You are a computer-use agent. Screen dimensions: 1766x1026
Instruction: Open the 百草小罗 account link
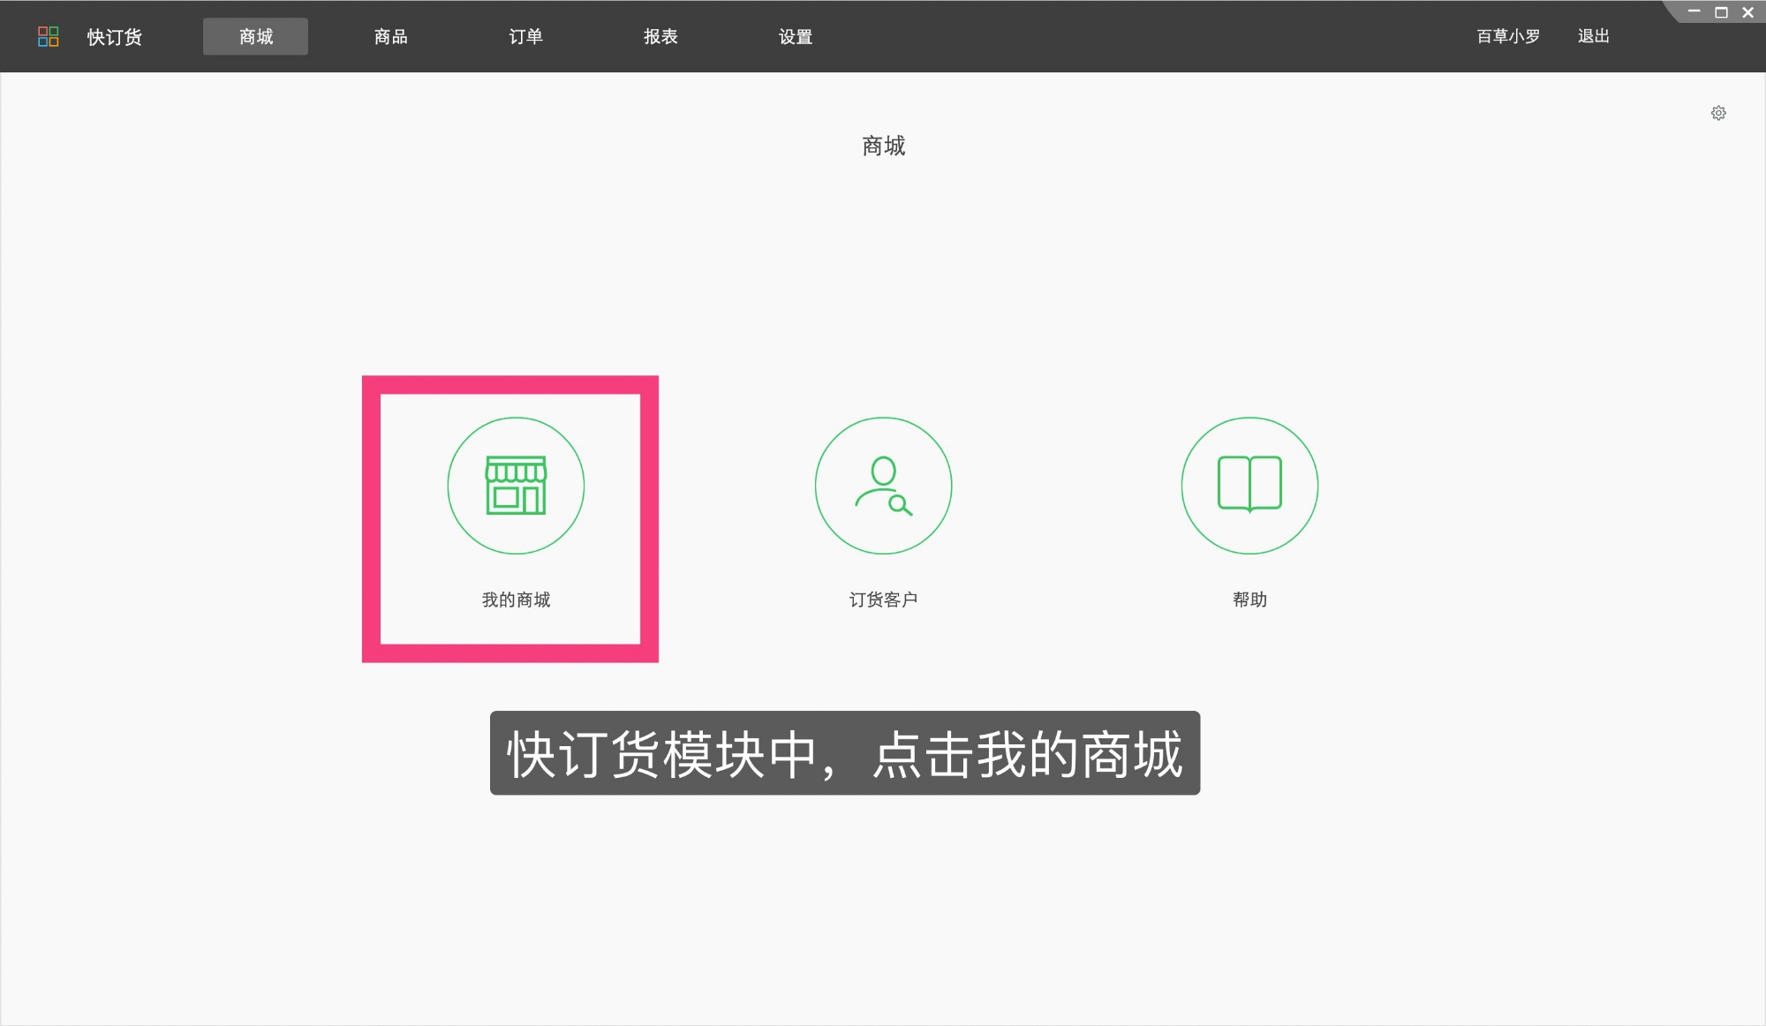tap(1506, 36)
